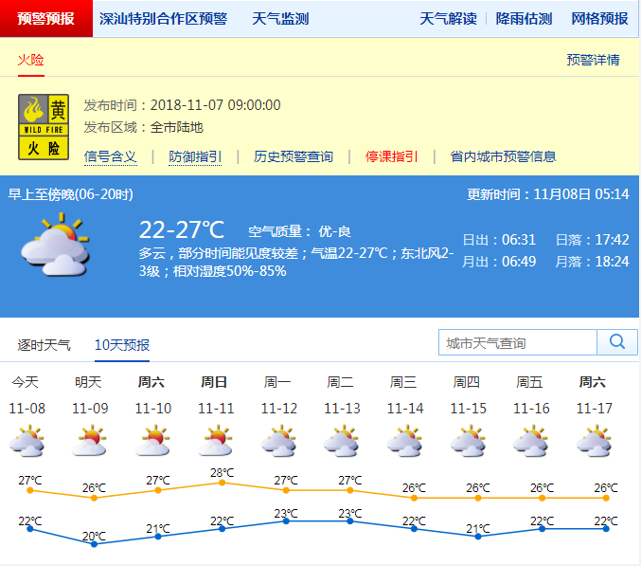641x566 pixels.
Task: Click the yellow wildfire warning icon
Action: 45,125
